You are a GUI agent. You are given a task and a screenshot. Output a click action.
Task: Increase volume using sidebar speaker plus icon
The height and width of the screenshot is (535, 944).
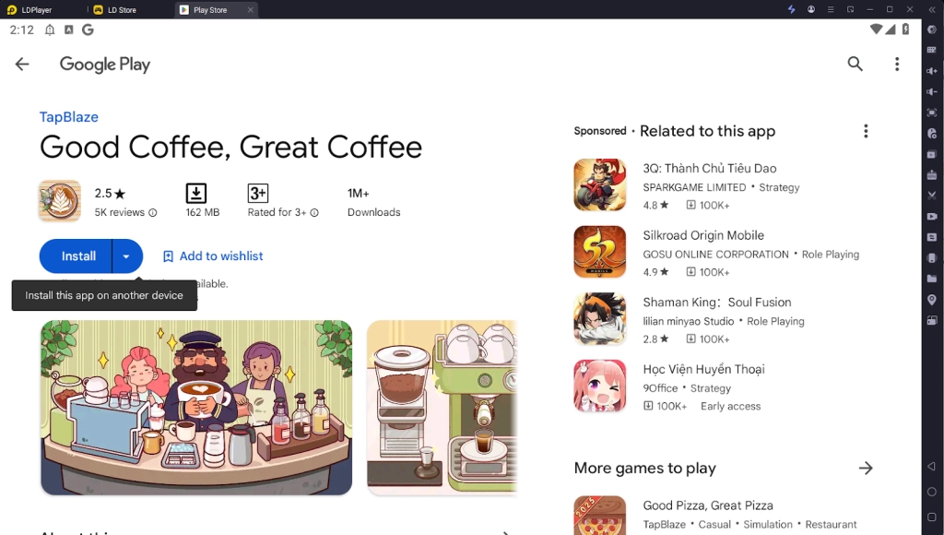point(932,71)
